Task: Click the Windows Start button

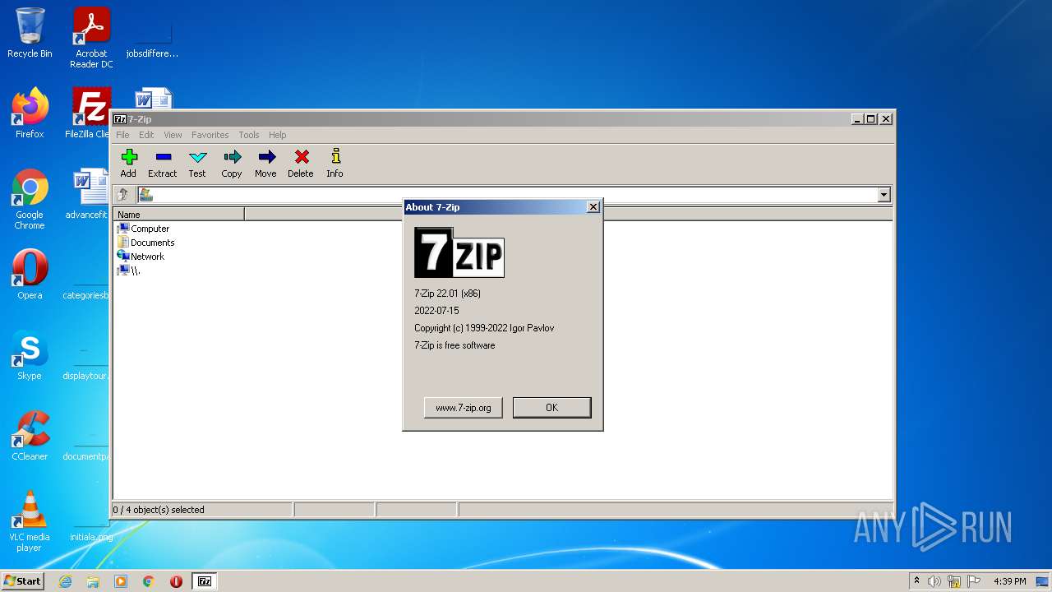Action: click(22, 580)
